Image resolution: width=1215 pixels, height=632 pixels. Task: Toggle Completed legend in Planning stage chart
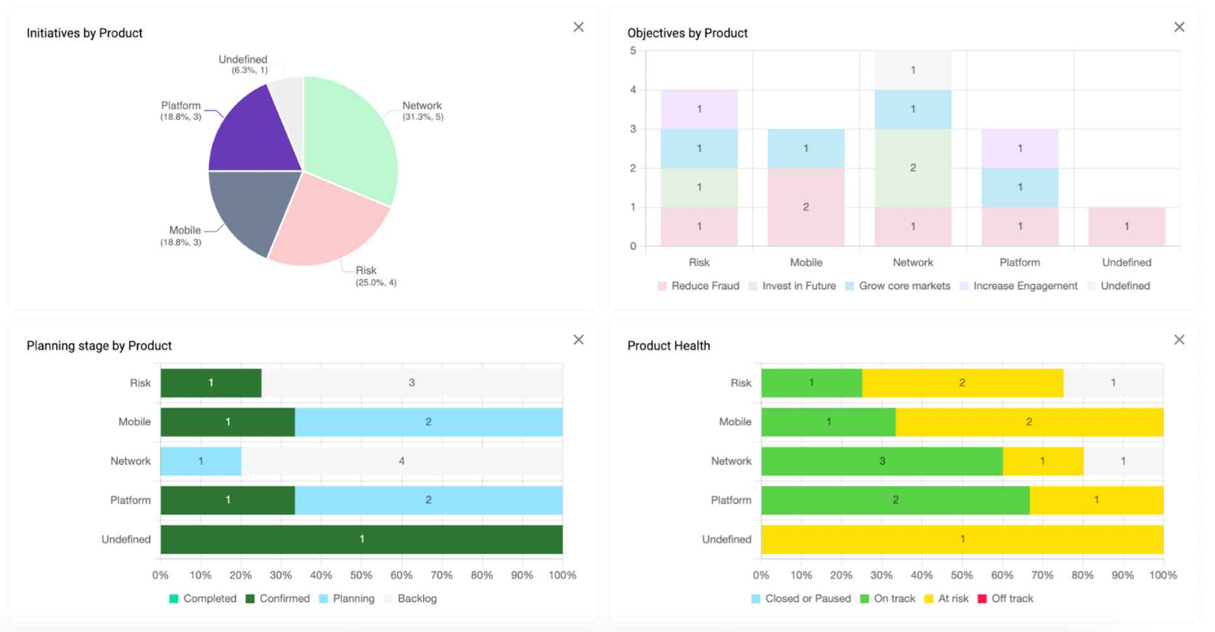[202, 599]
